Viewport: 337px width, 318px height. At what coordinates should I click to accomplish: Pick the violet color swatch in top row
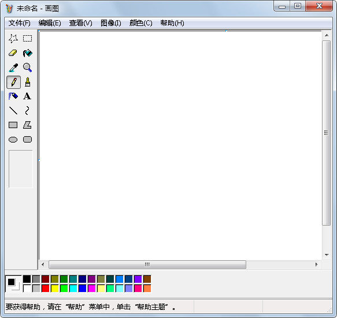138,279
